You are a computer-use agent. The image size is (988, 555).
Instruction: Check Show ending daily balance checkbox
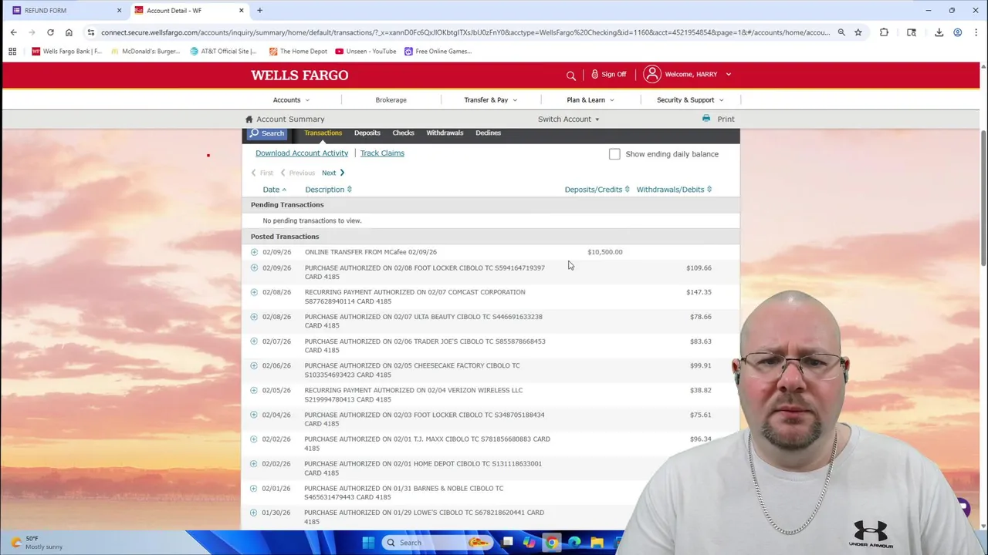click(614, 154)
